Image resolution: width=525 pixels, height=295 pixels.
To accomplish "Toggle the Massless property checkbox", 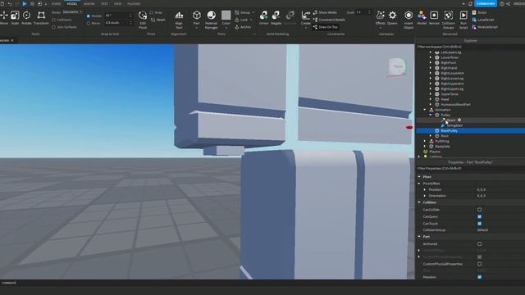I will coord(479,277).
